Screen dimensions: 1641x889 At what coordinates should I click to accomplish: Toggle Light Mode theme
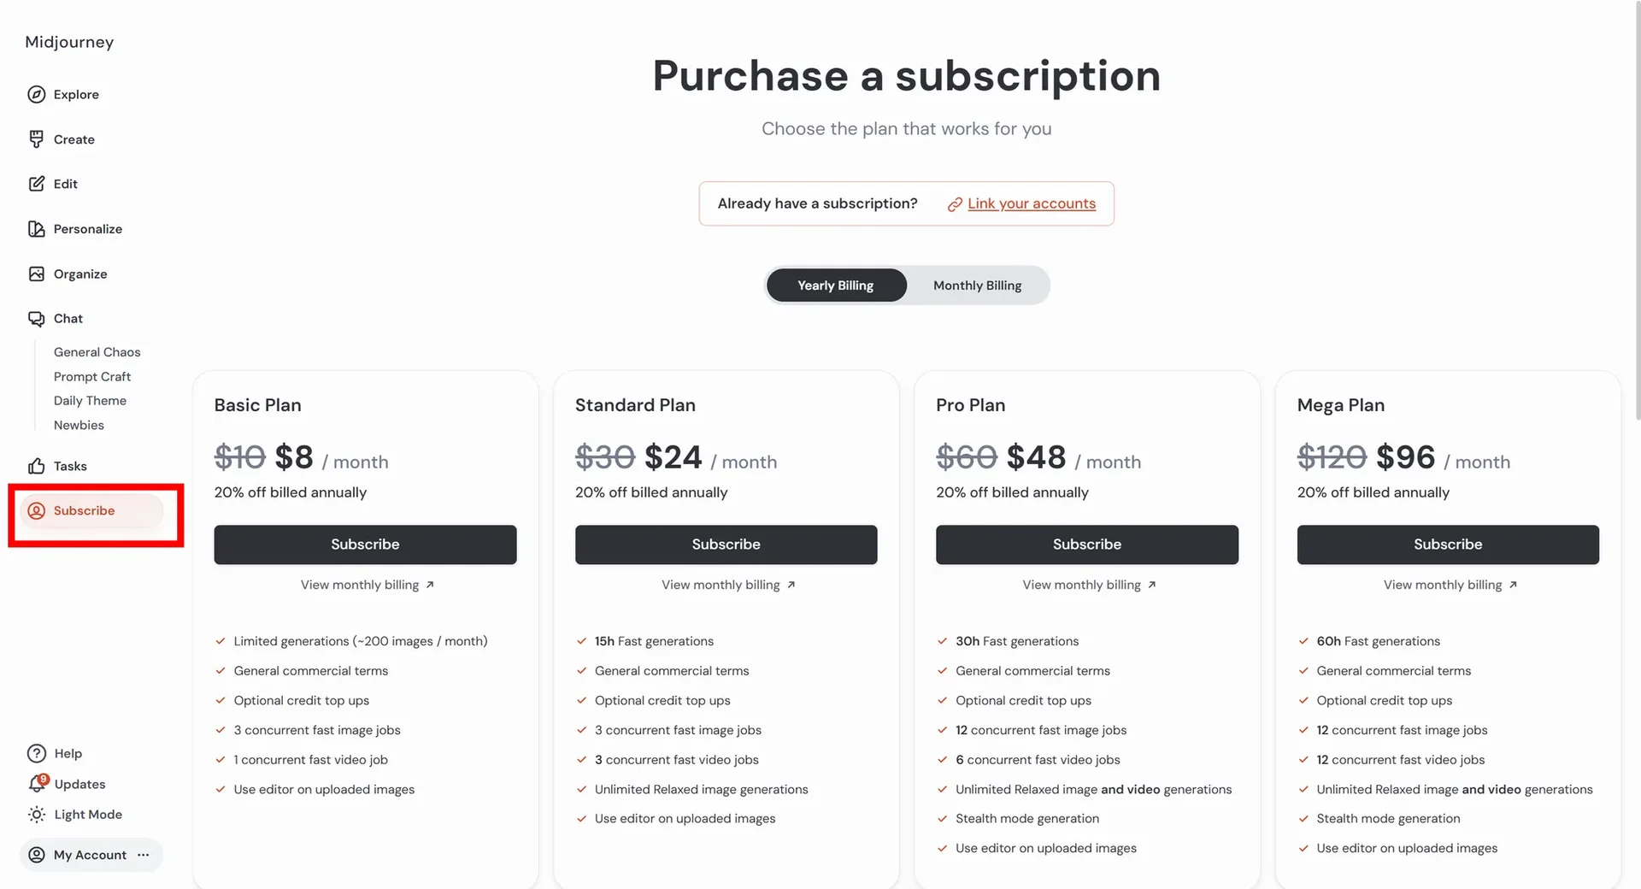point(75,815)
